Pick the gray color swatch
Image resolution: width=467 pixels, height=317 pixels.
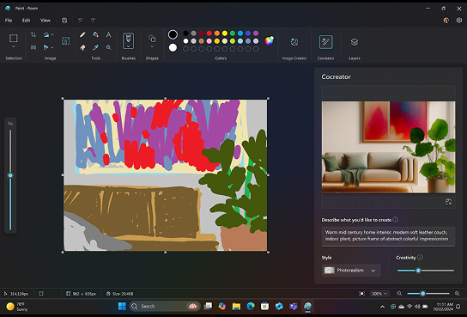coord(194,33)
